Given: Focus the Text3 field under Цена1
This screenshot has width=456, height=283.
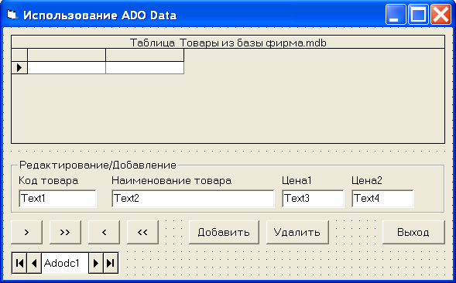Looking at the screenshot, I should (313, 199).
